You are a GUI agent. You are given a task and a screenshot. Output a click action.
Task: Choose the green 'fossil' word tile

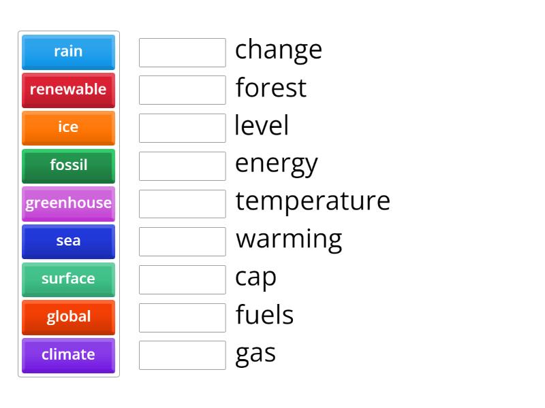tap(68, 166)
